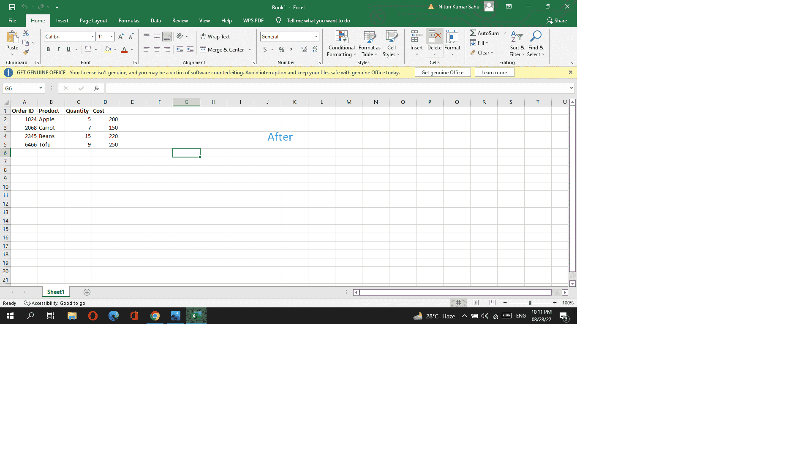Apply the Percent Style format
The image size is (811, 456).
281,49
